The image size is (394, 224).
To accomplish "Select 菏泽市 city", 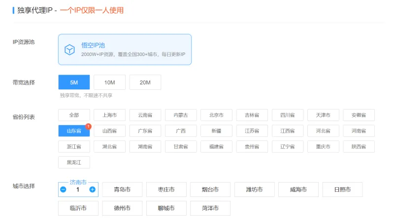I will pos(210,208).
